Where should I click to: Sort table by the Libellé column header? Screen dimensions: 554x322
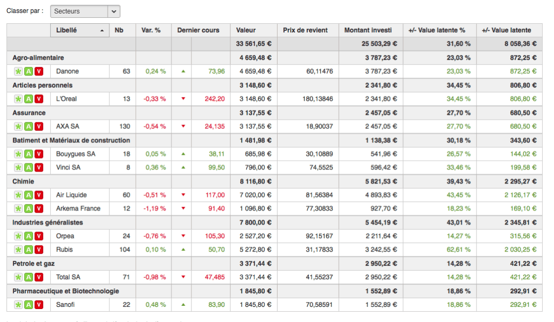pyautogui.click(x=80, y=30)
